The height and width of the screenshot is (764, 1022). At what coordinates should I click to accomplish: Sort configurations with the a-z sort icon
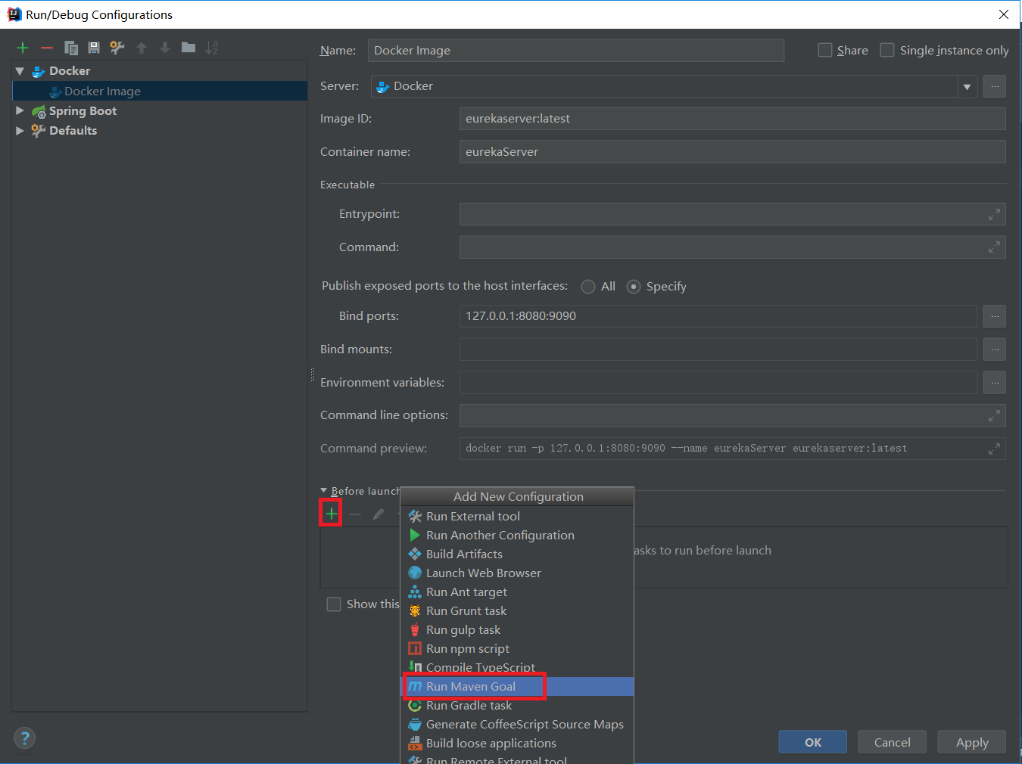tap(212, 48)
